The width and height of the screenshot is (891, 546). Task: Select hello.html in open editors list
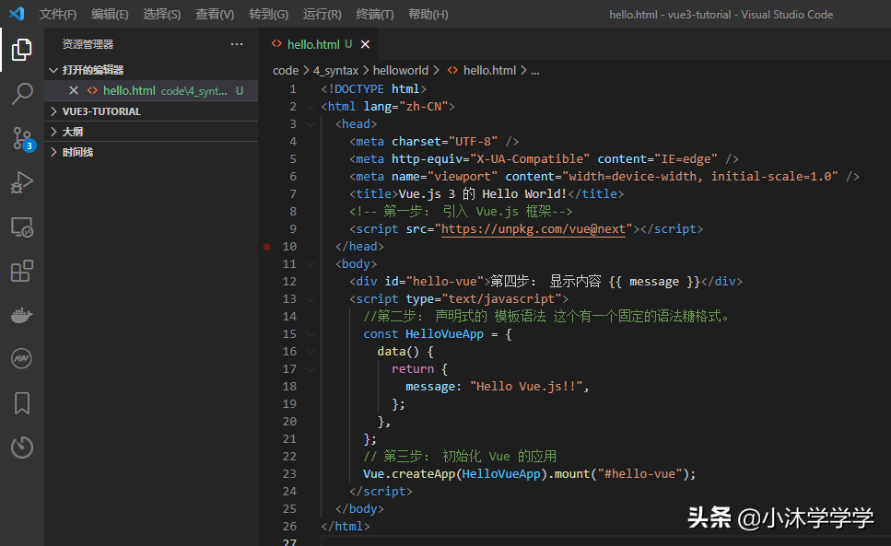coord(151,90)
